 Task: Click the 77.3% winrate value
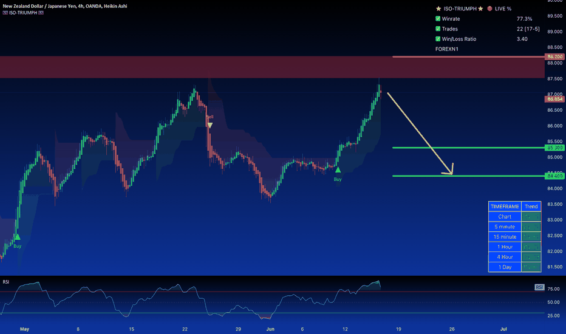[x=524, y=19]
